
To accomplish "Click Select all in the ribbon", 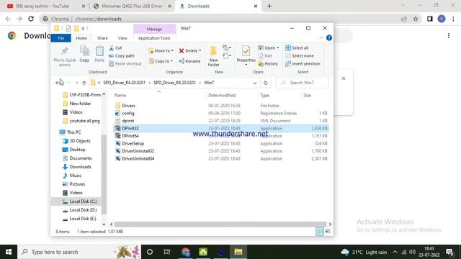I will point(297,48).
